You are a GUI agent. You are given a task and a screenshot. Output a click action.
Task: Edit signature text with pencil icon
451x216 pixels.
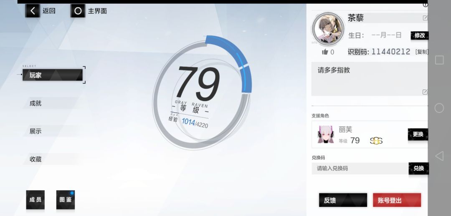[x=425, y=92]
